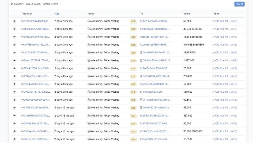The image size is (253, 143).
Task: Show details with eye icon for 0x06fe5c76375
Action: pyautogui.click(x=14, y=139)
